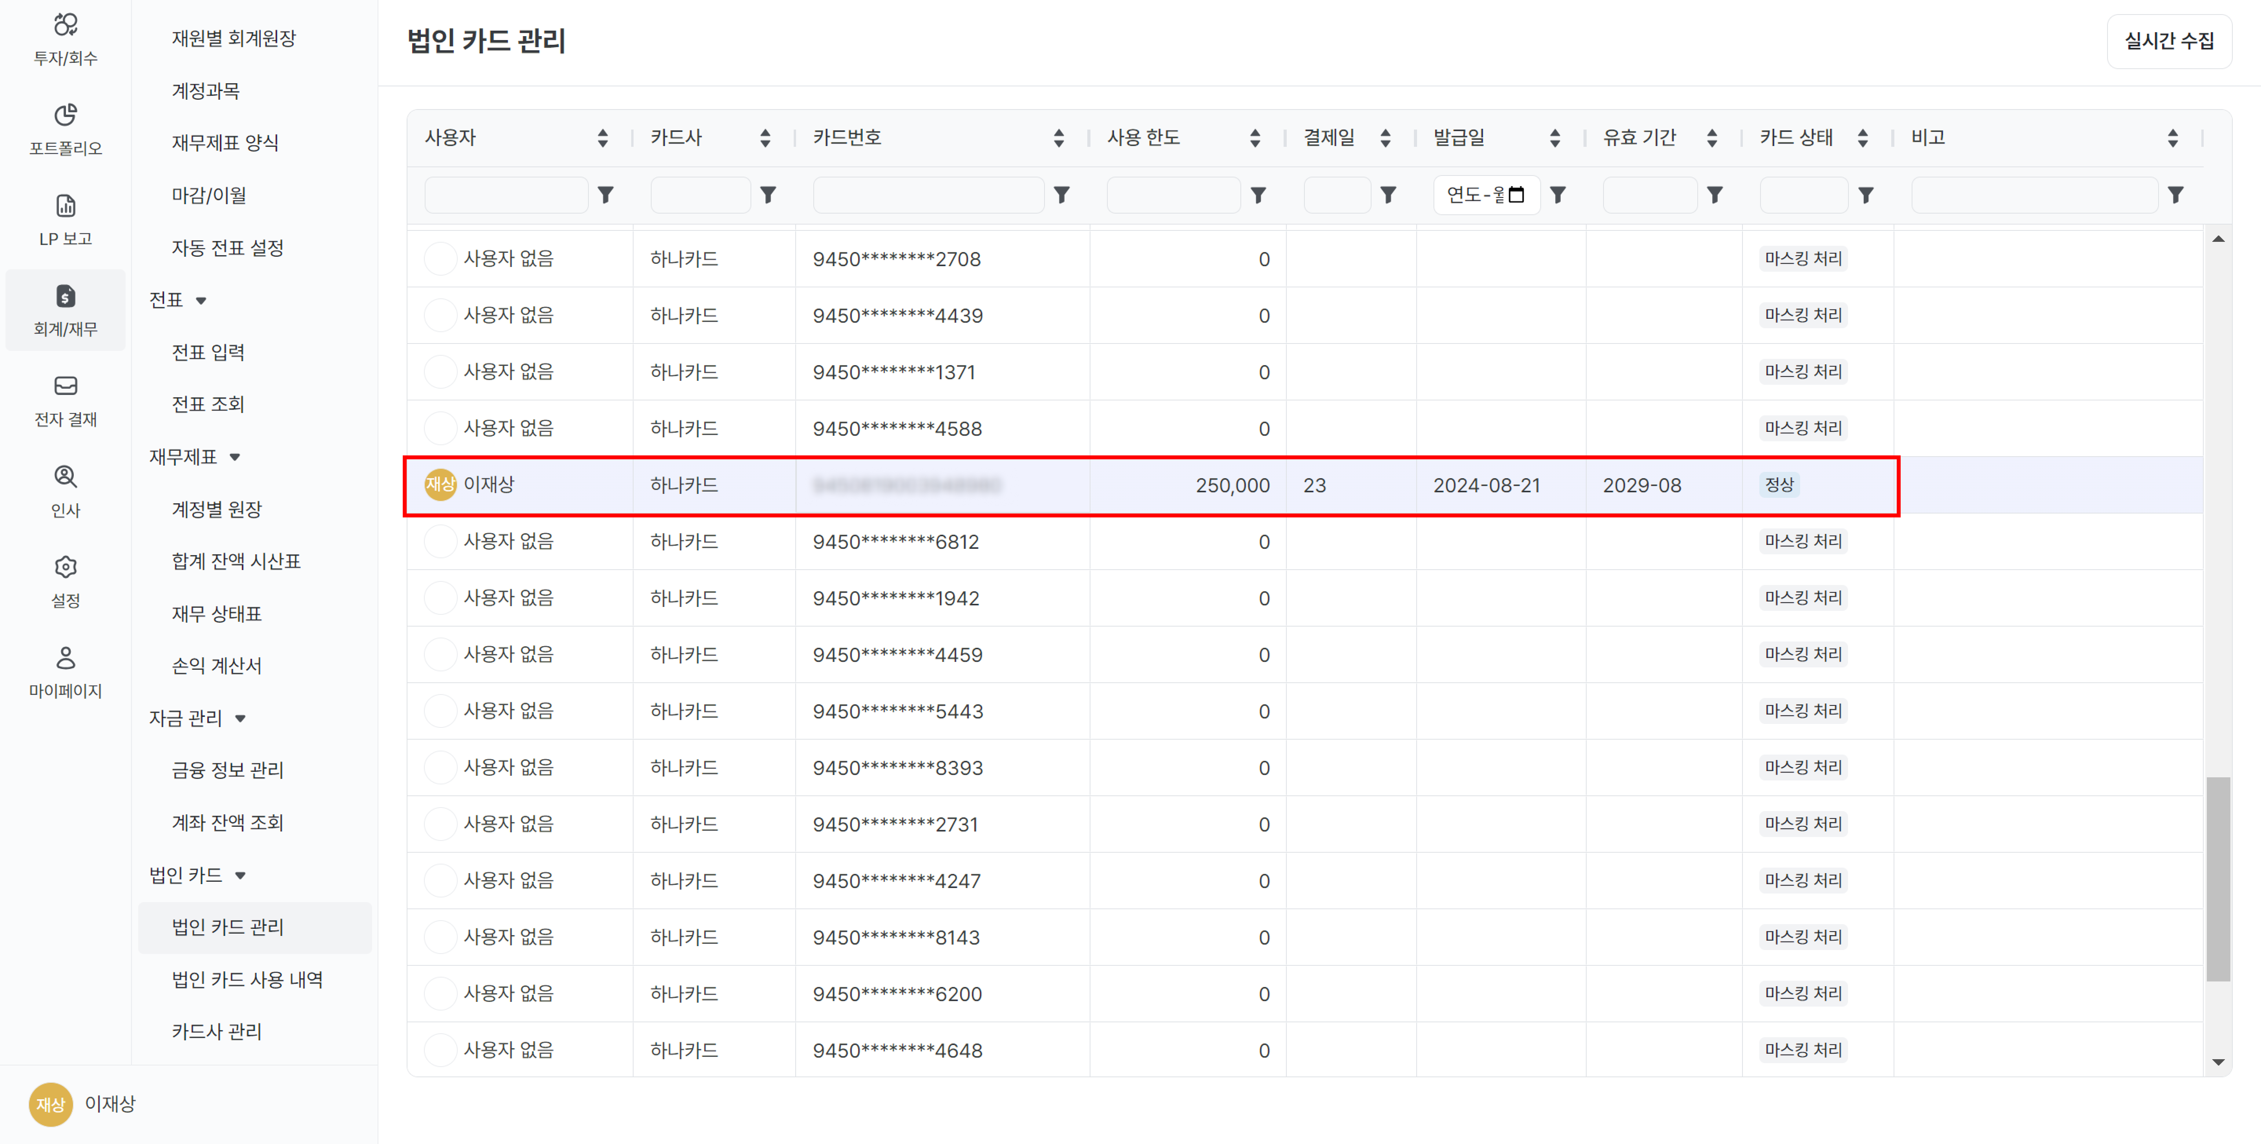Open 합계 잔액 시산표 menu item
The height and width of the screenshot is (1144, 2261).
click(236, 561)
